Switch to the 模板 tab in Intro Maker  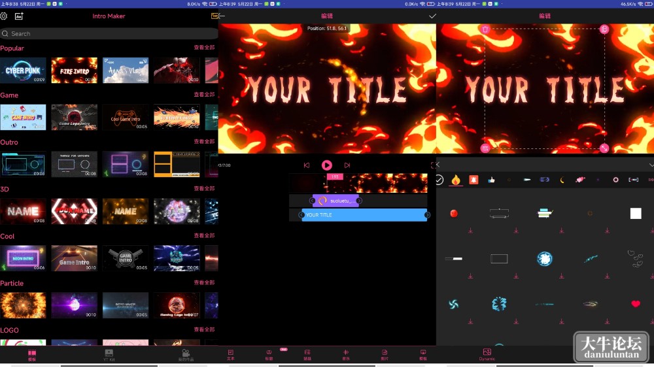coord(32,355)
